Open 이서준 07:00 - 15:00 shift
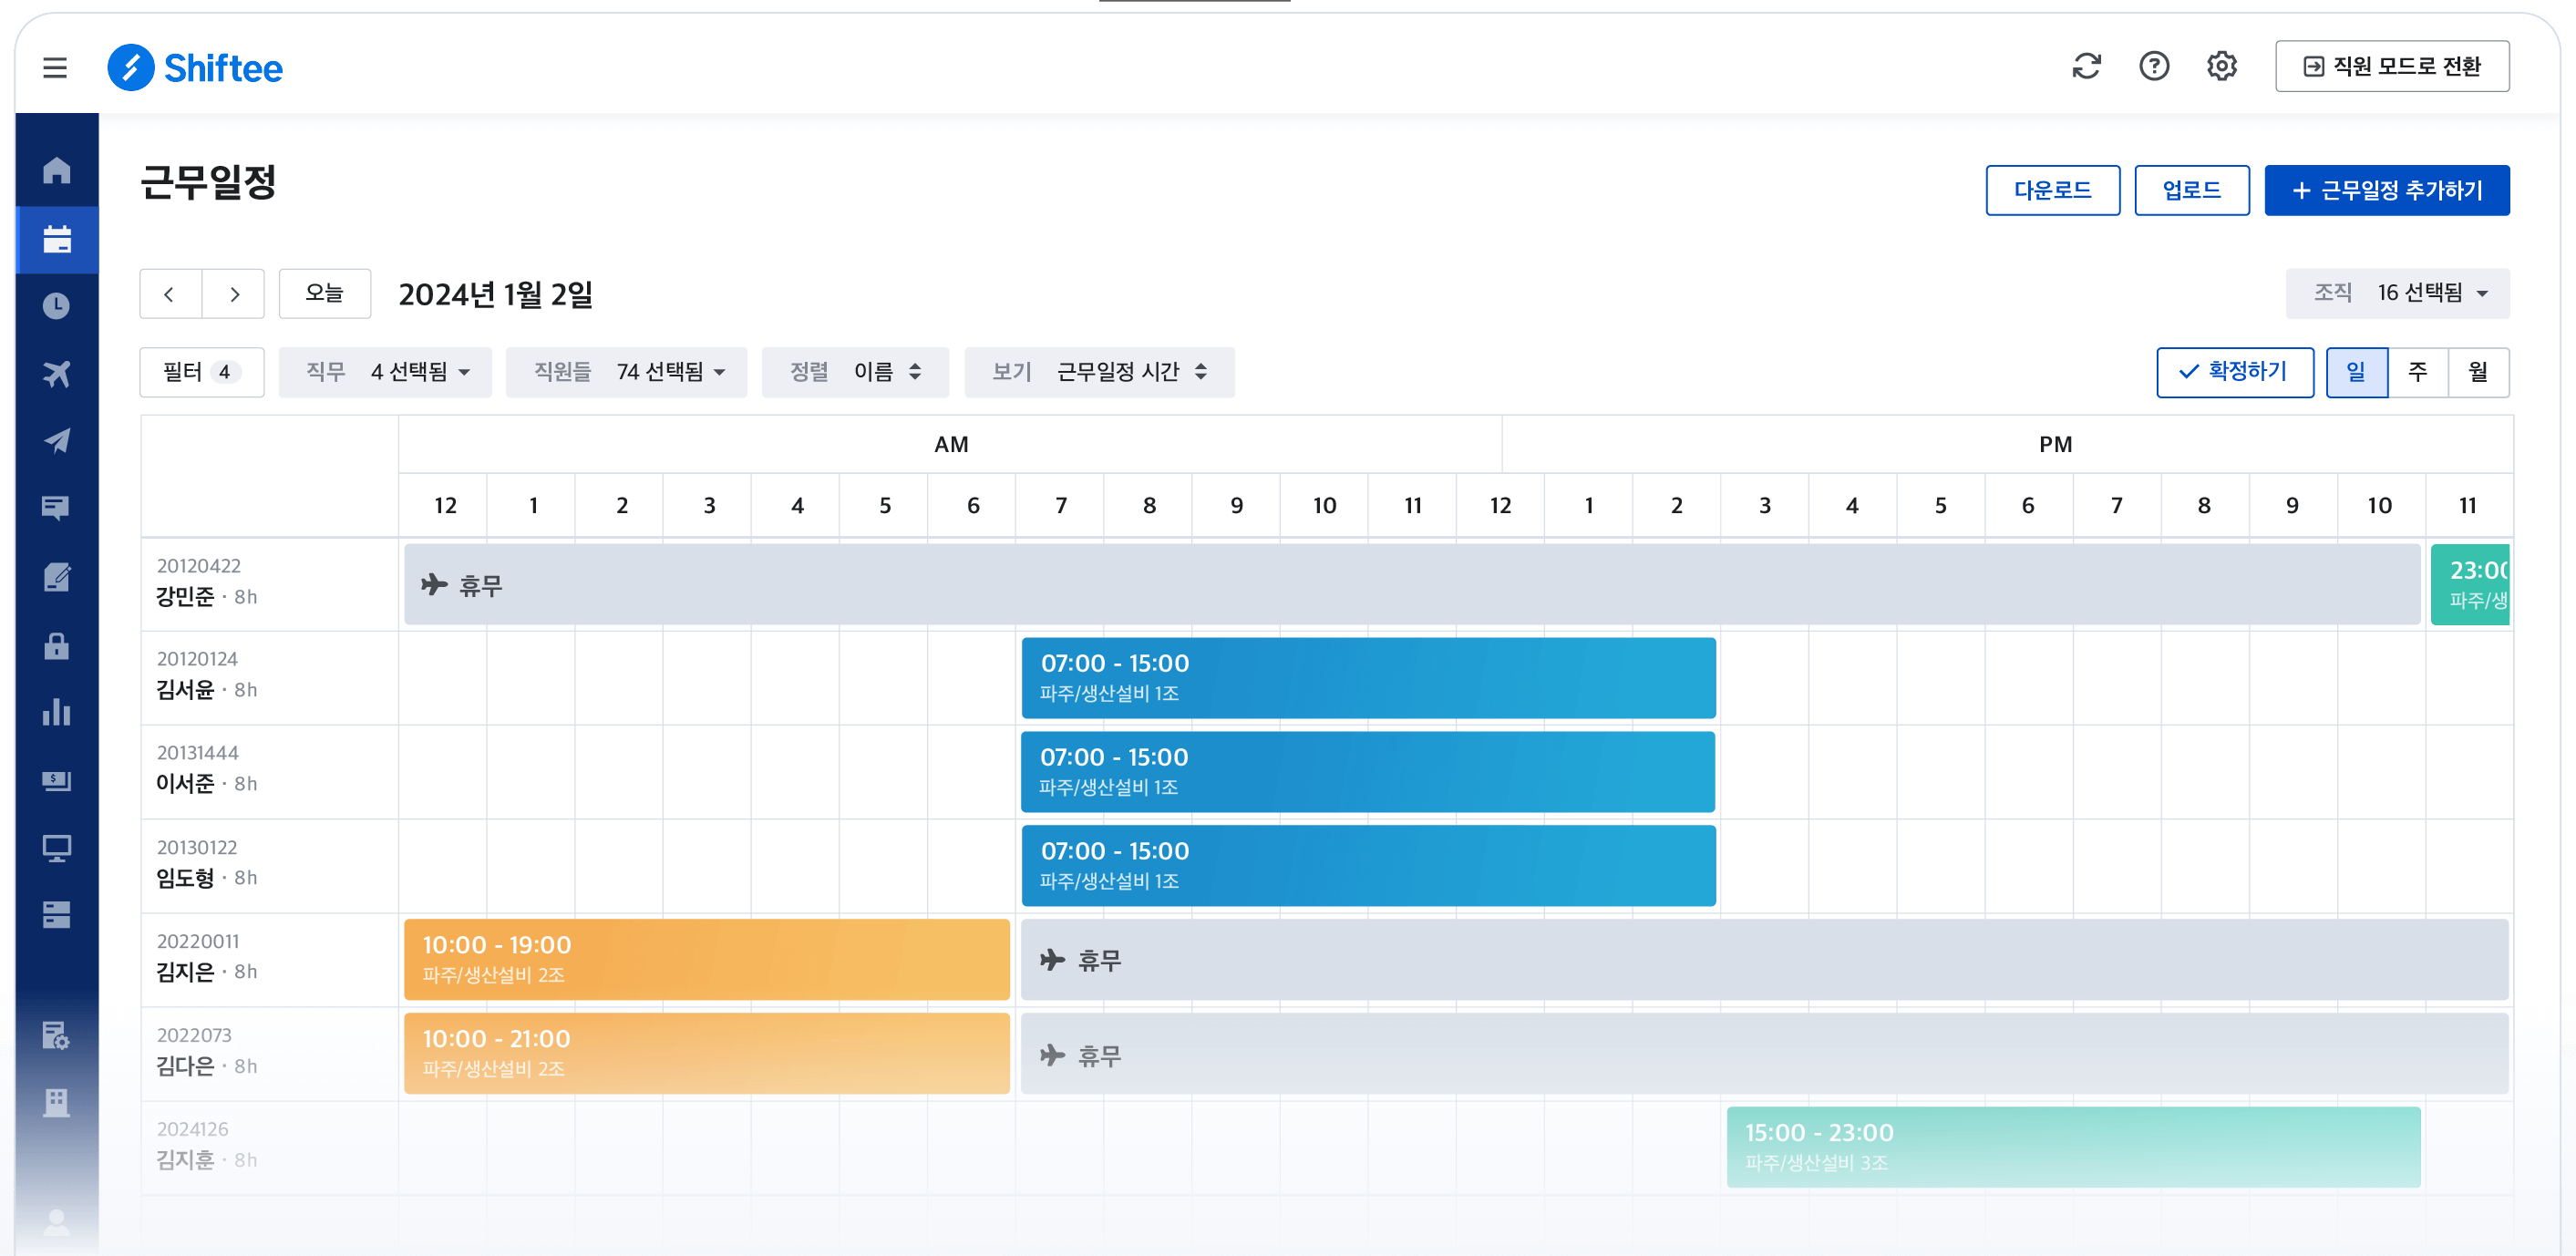 click(x=1368, y=772)
